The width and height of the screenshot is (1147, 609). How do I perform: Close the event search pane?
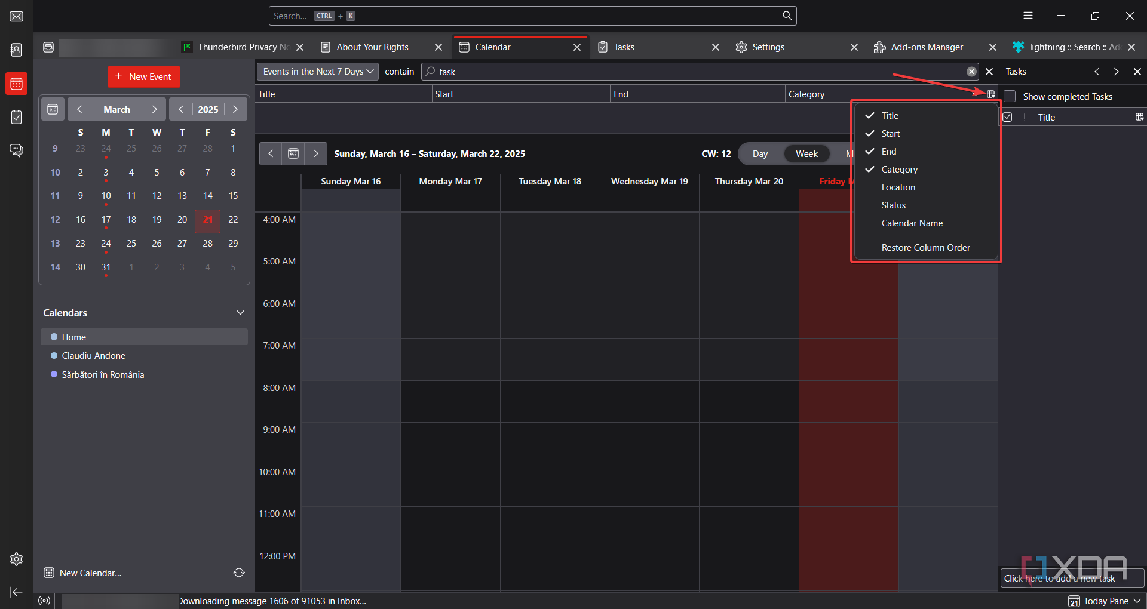pos(989,72)
